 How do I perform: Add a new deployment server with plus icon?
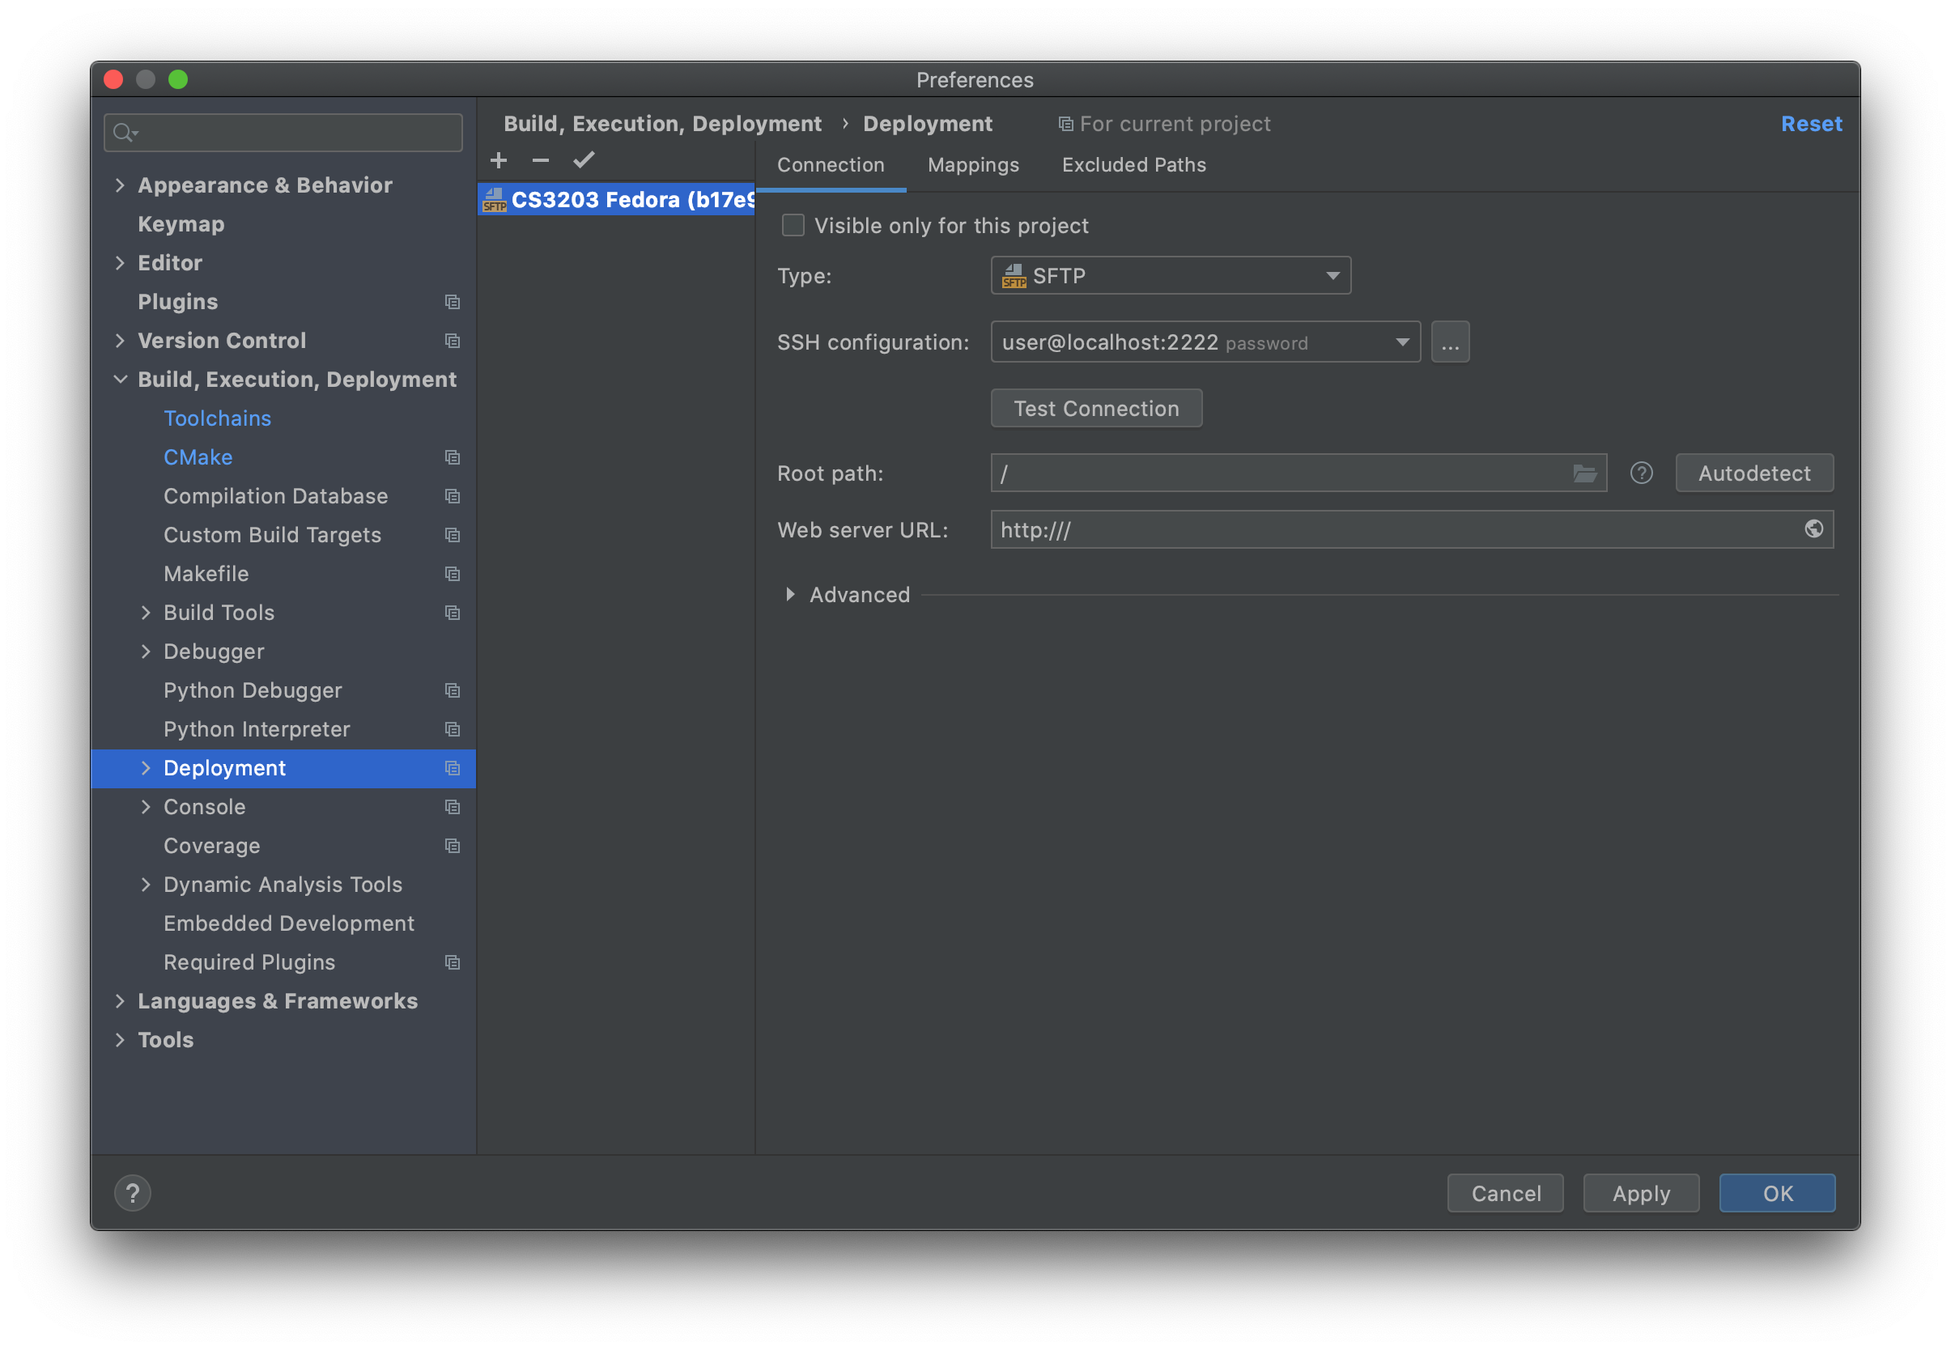[499, 160]
